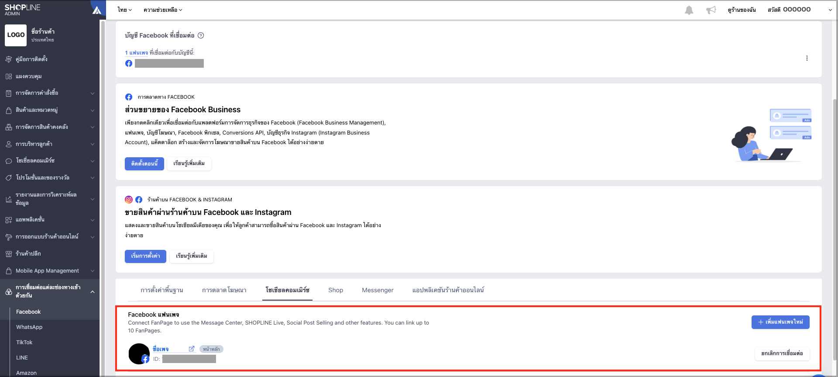838x377 pixels.
Task: Switch to แอปพลิเคชันร้านค้าออนไลน์ tab
Action: (448, 290)
